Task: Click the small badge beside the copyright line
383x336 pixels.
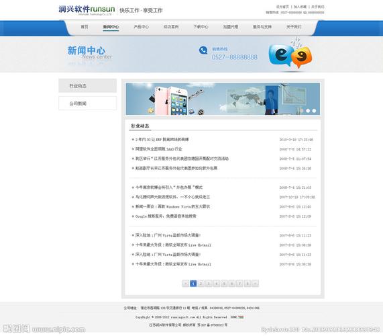Action: [x=237, y=317]
